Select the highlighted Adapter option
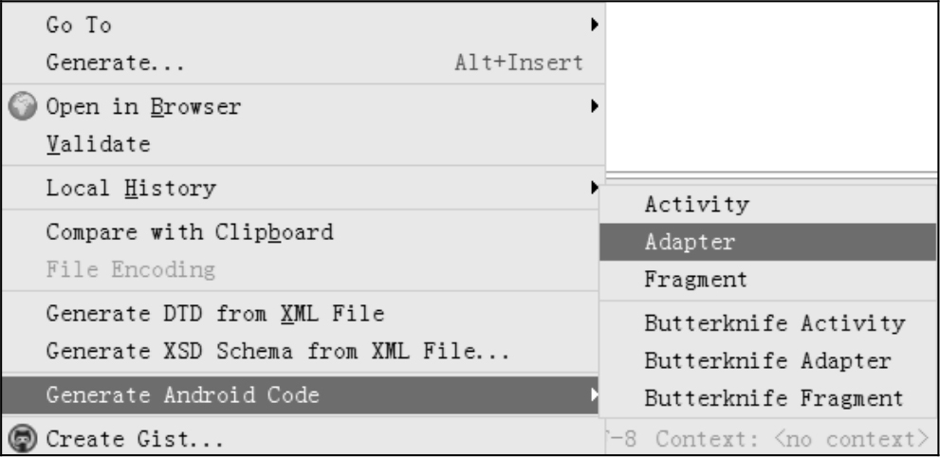This screenshot has height=457, width=940. (x=690, y=242)
